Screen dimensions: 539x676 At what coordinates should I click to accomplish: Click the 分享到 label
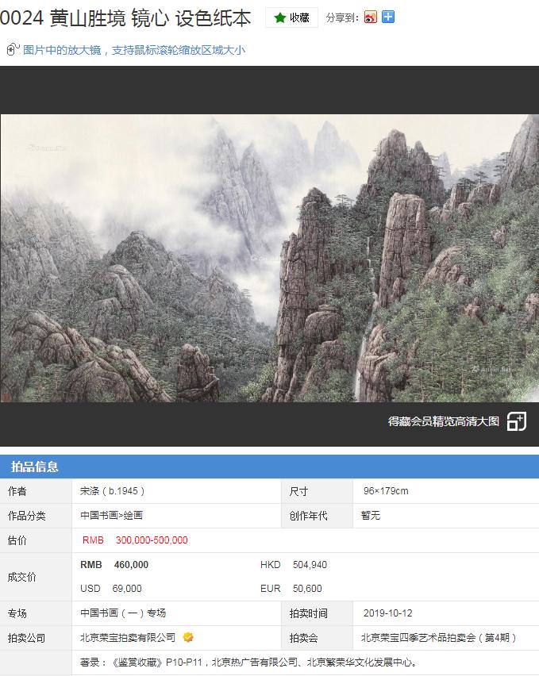[x=342, y=17]
